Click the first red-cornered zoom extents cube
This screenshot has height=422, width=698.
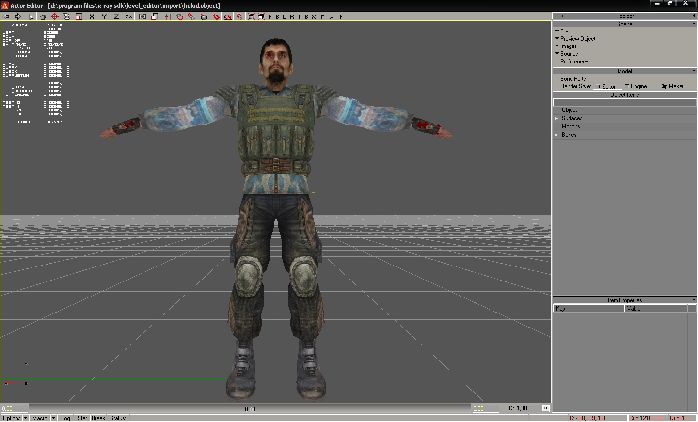pyautogui.click(x=251, y=16)
